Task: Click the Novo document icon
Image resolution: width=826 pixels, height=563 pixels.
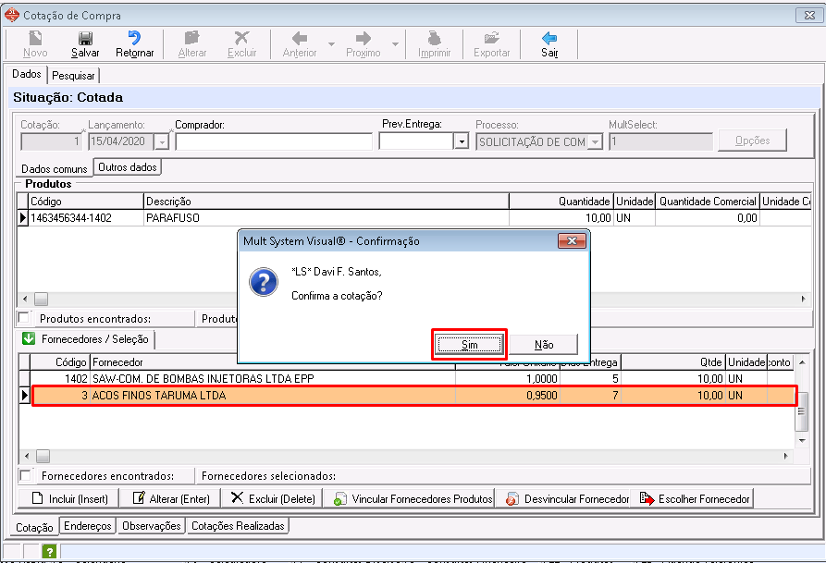Action: pyautogui.click(x=35, y=38)
